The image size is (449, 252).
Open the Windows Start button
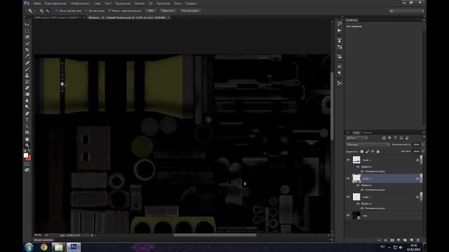(x=29, y=247)
